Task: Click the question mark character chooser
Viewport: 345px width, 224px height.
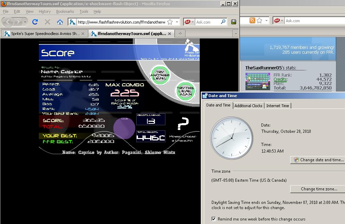Action: (183, 123)
